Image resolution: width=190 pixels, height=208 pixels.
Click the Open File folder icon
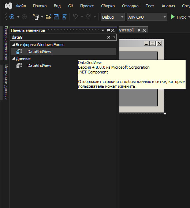48,17
